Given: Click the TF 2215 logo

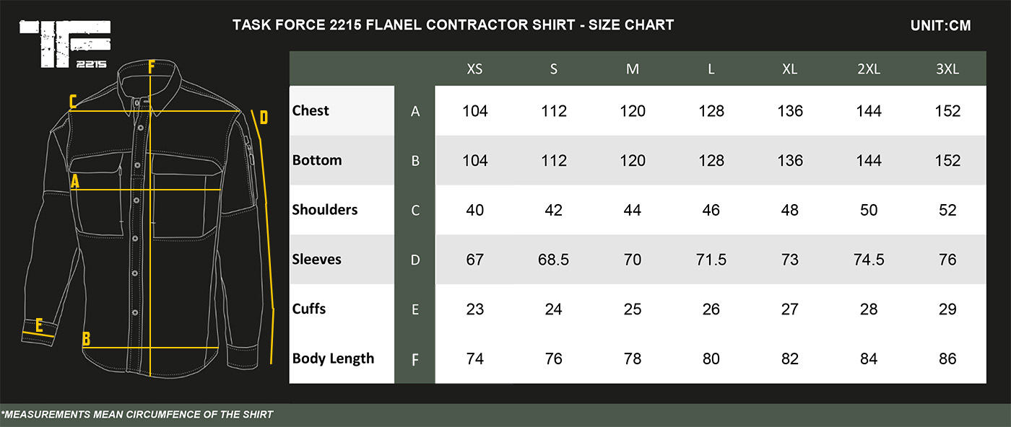Looking at the screenshot, I should tap(64, 44).
